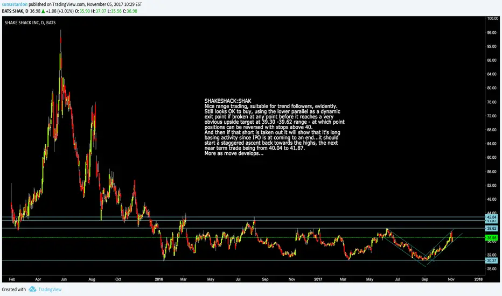Click the 64.00 price axis label
Viewport: 502px width, 296px height.
click(x=492, y=144)
